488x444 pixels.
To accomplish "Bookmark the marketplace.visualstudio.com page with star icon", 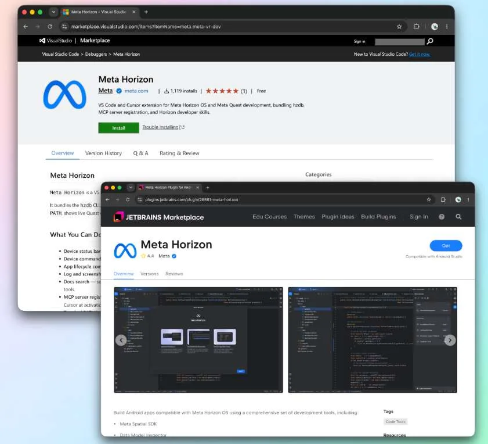I will pyautogui.click(x=399, y=27).
